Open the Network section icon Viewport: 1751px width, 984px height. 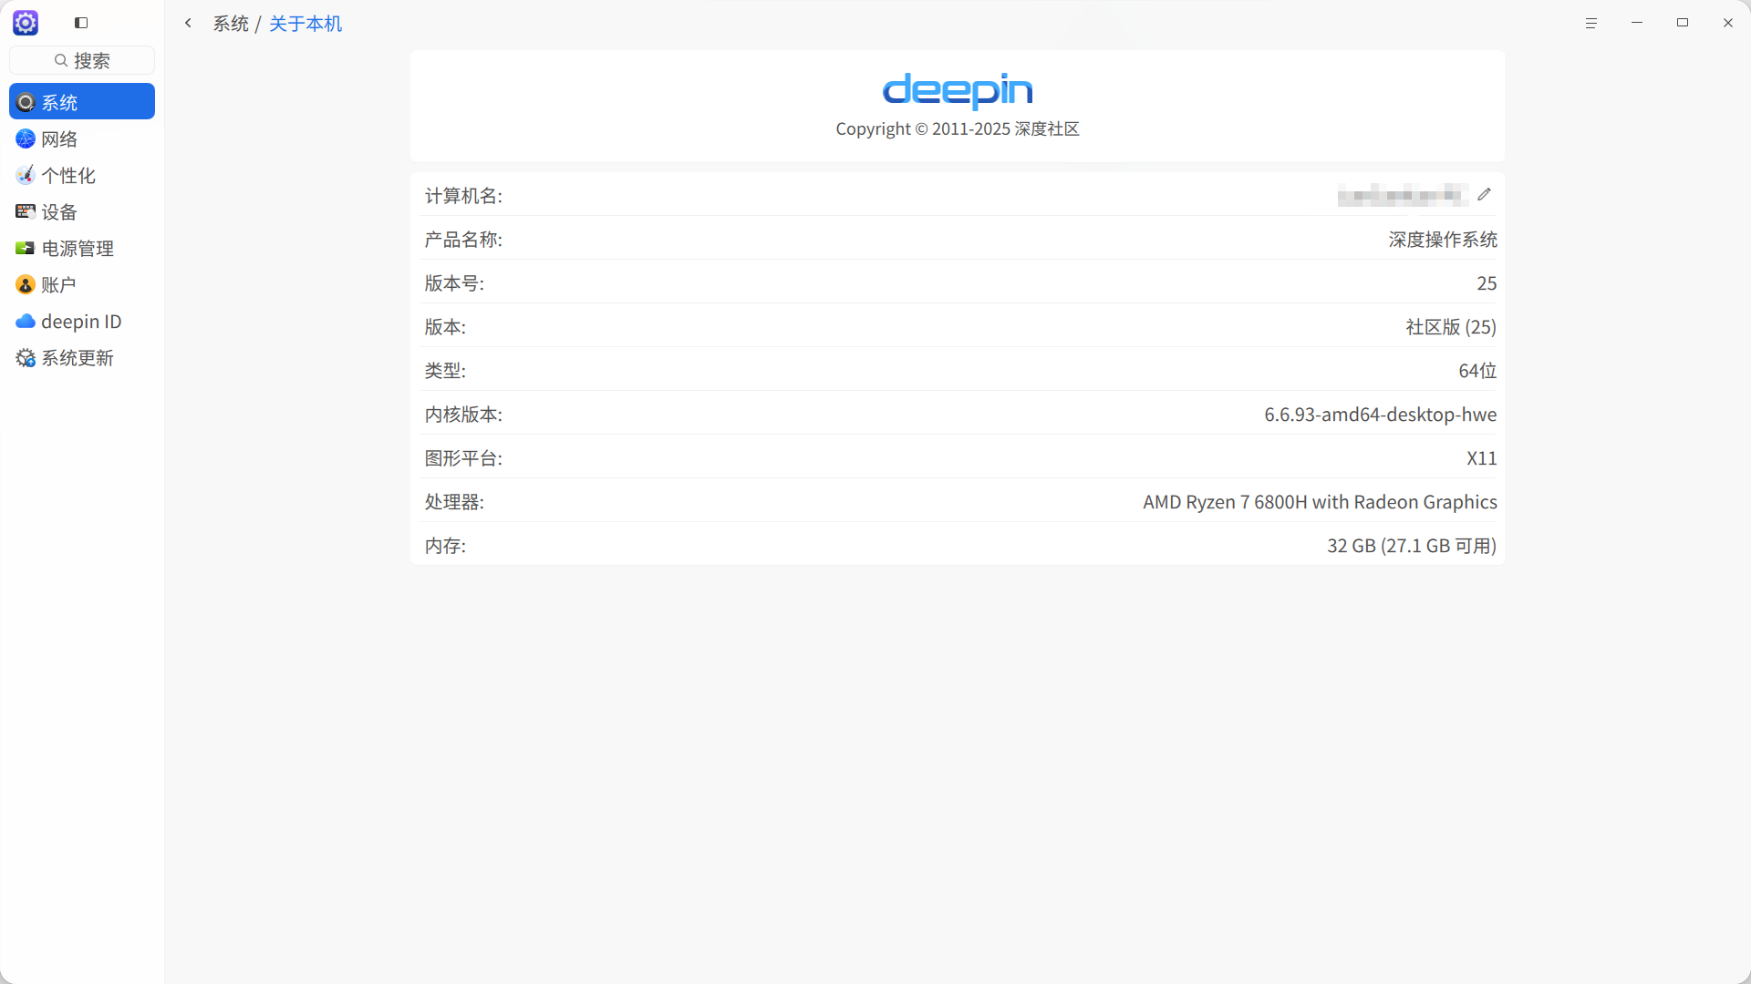point(26,138)
